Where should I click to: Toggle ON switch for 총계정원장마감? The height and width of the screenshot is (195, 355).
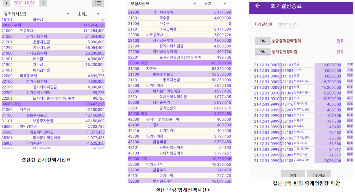tap(263, 52)
